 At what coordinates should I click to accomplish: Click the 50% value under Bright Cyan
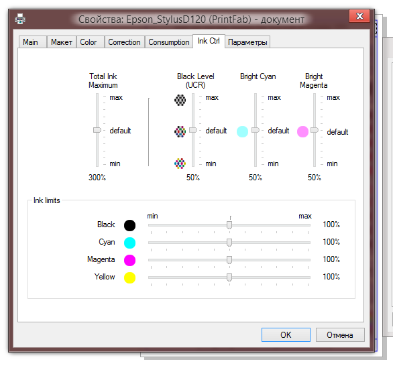click(256, 178)
